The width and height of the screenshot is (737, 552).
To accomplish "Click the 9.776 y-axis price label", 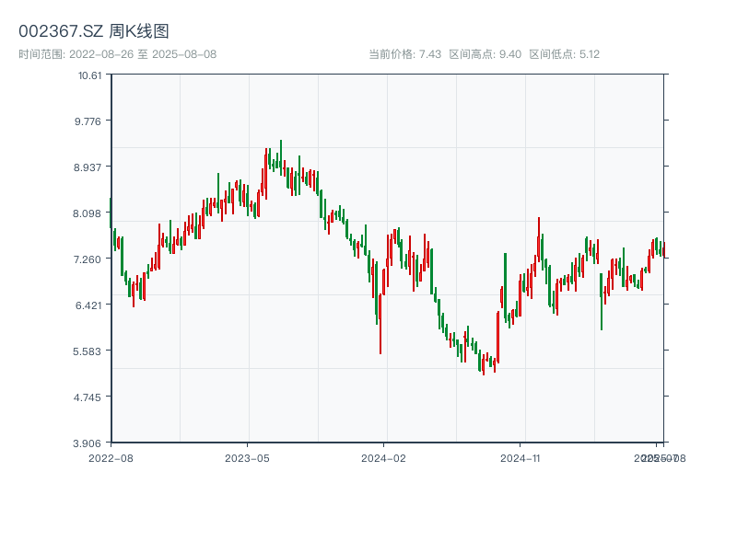I will point(90,121).
